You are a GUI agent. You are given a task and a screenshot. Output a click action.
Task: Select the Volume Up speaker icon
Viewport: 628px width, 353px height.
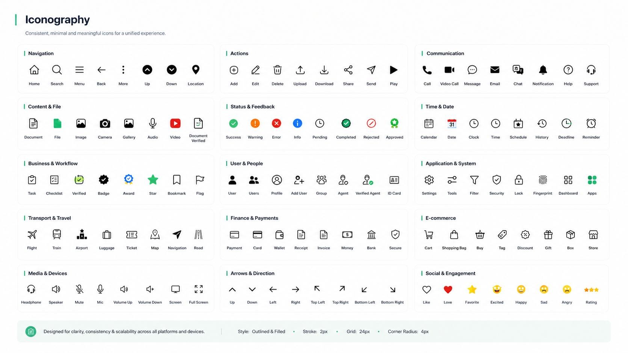click(124, 289)
